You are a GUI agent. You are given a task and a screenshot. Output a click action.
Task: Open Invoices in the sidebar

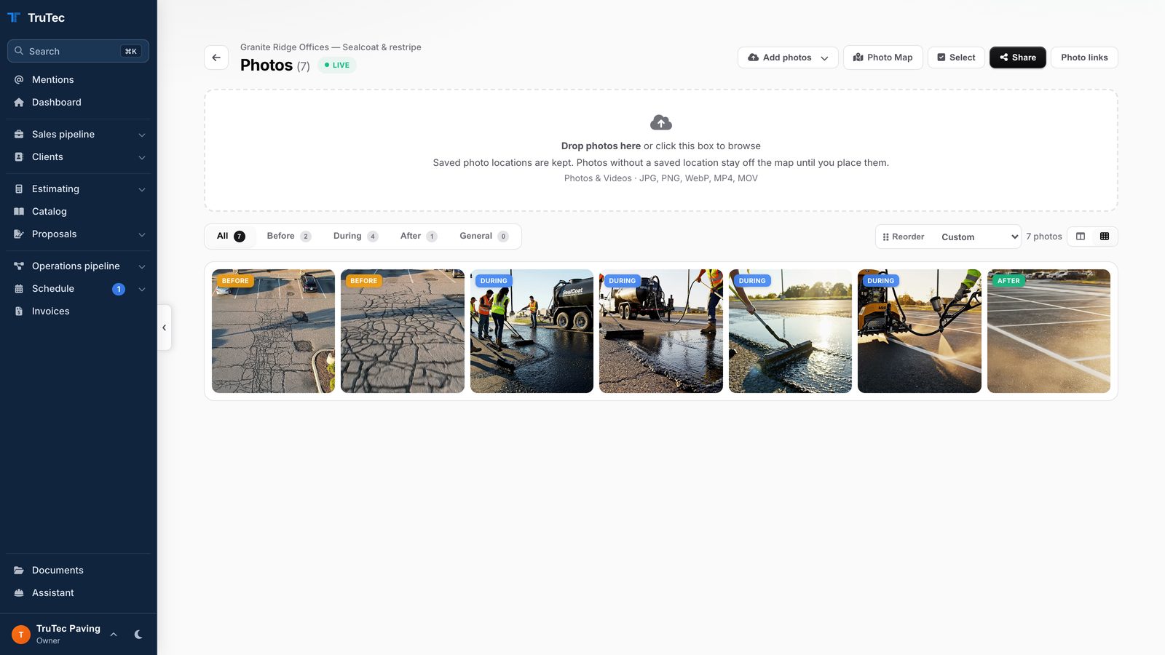point(79,311)
